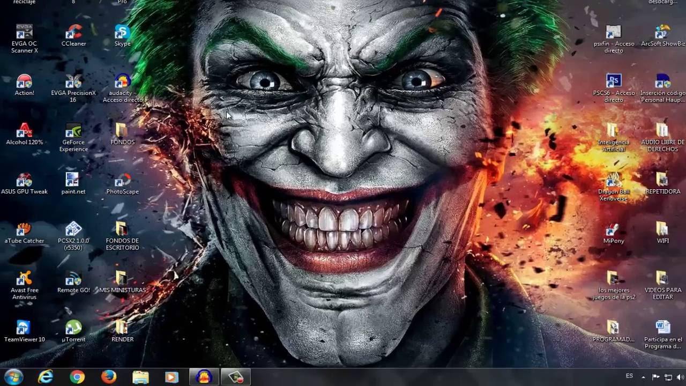The height and width of the screenshot is (386, 686).
Task: Open the PSCS6 Photoshop shortcut
Action: click(614, 88)
